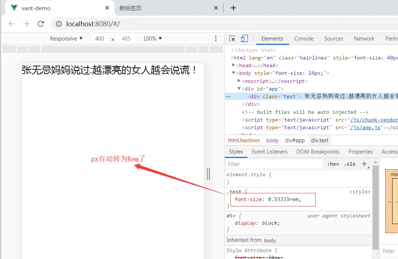Click the body link after Inherited from
Viewport: 398px width, 259px height.
[x=270, y=240]
